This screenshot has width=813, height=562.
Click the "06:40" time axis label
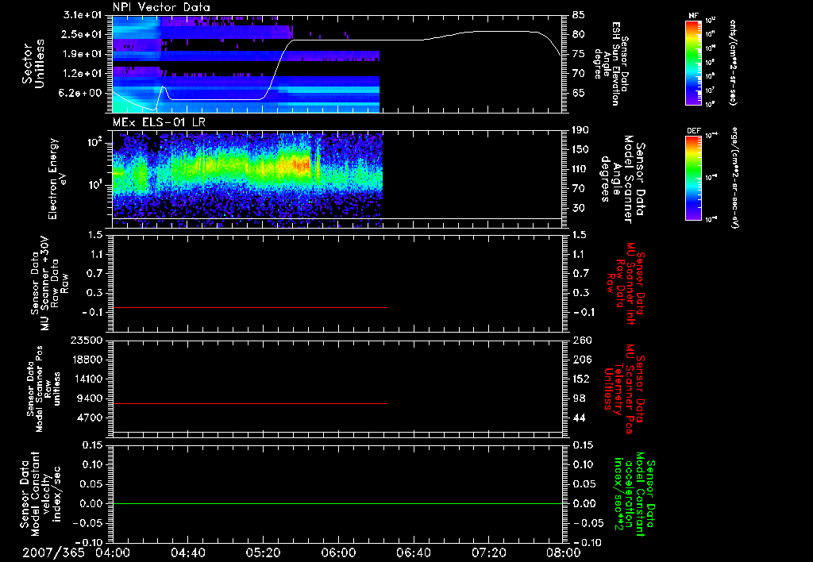pos(413,552)
